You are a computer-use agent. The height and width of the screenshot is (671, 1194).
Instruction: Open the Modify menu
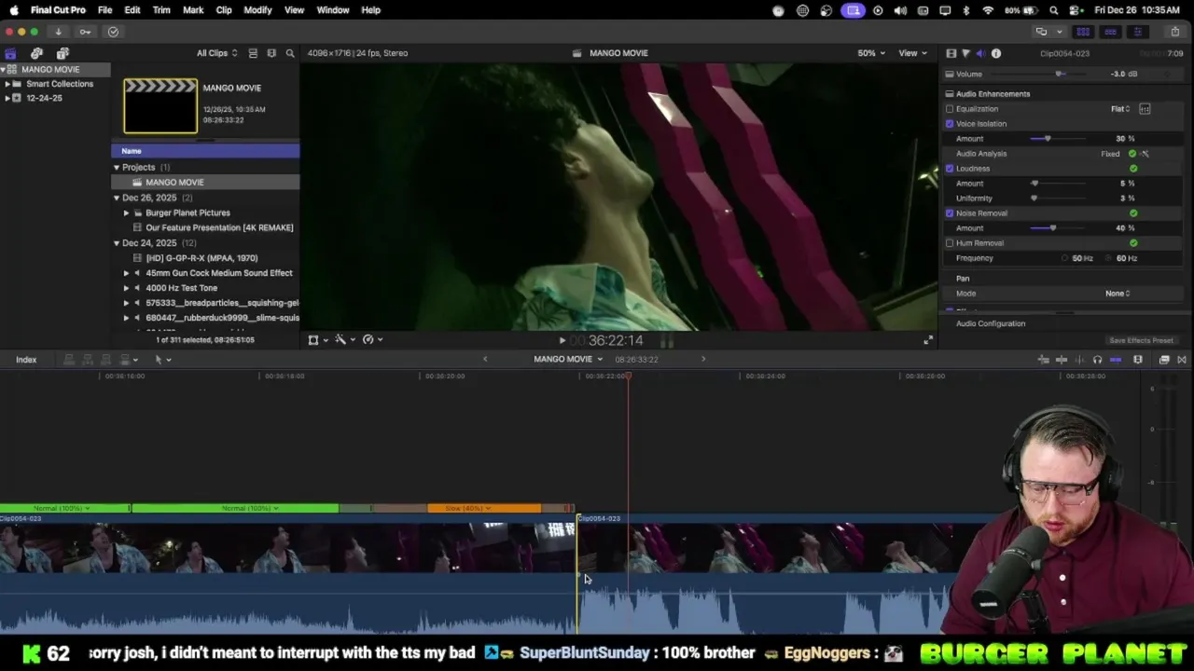point(257,9)
